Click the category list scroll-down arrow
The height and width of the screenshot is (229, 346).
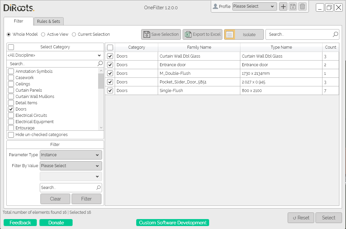101,128
